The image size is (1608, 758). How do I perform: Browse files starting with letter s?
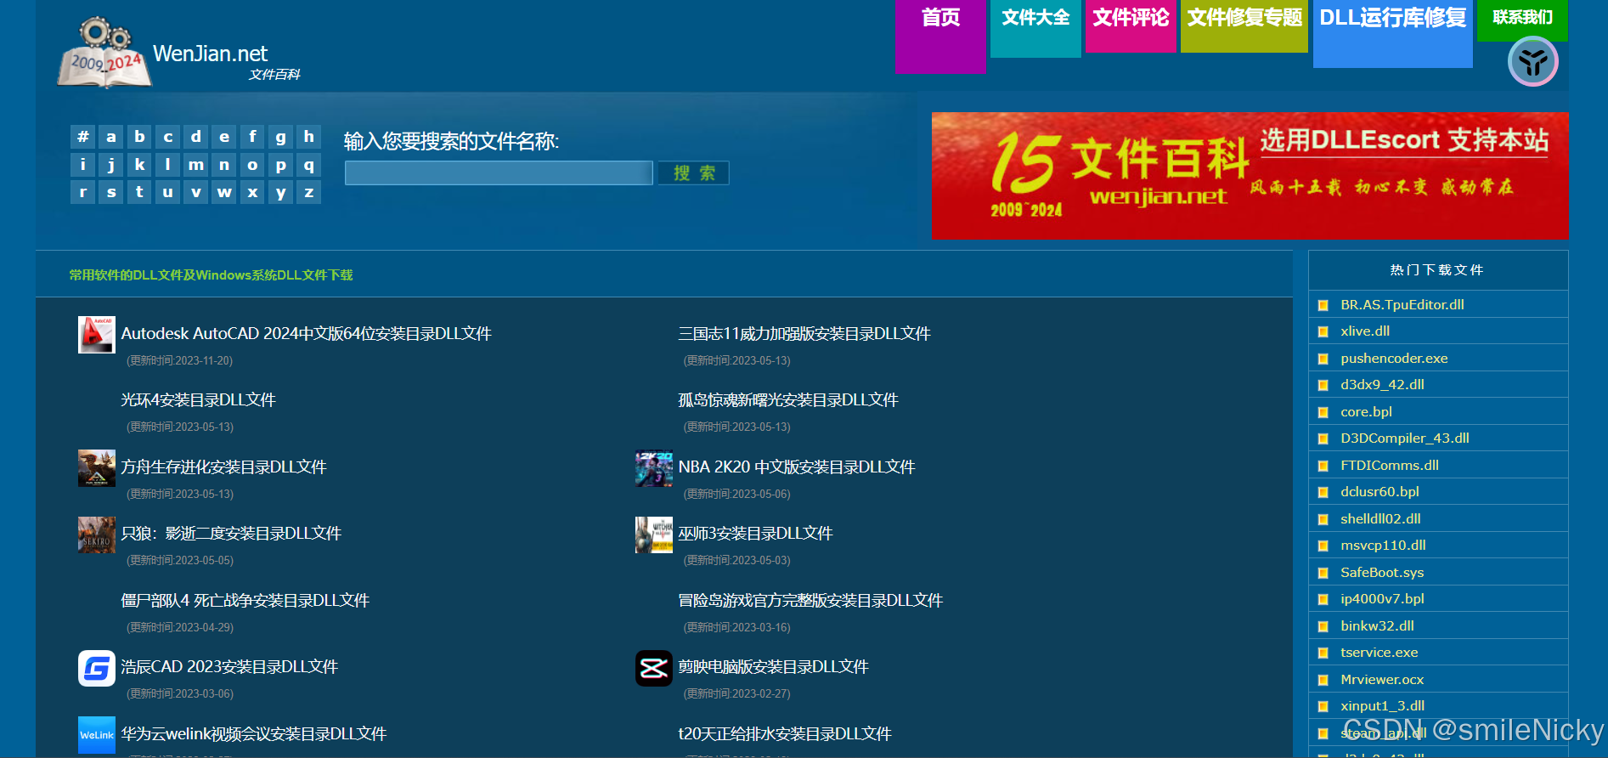110,192
